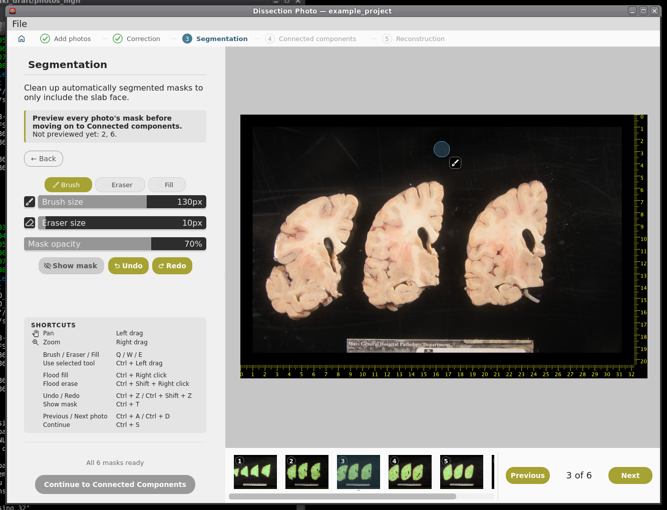Select photo thumbnail 4
Image resolution: width=667 pixels, height=510 pixels.
410,472
